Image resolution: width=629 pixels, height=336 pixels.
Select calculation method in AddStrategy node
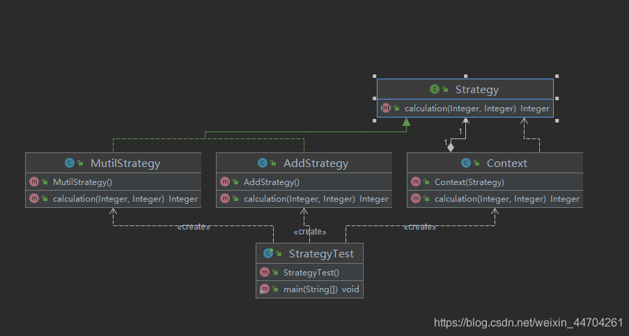coord(304,199)
